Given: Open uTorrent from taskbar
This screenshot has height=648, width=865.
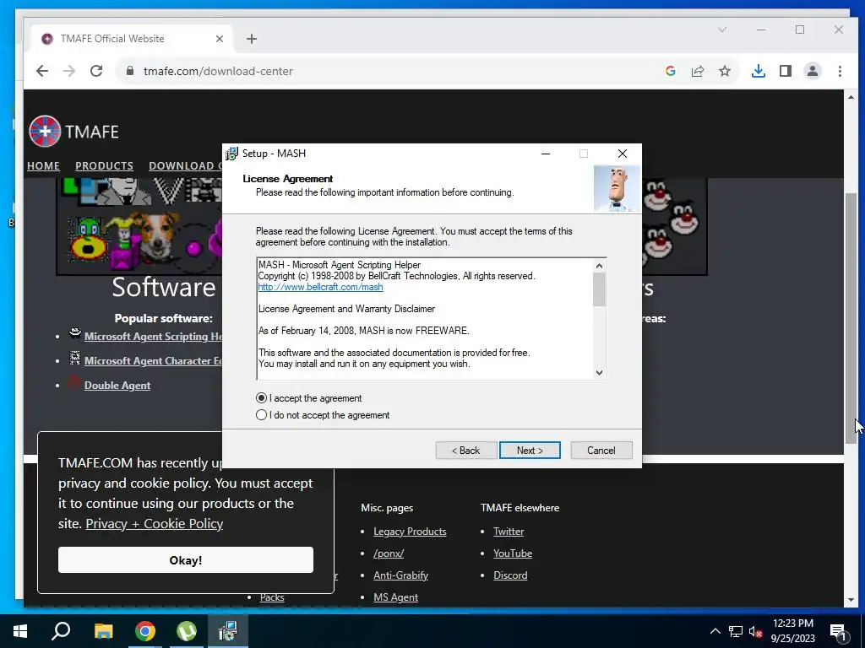Looking at the screenshot, I should pyautogui.click(x=187, y=631).
